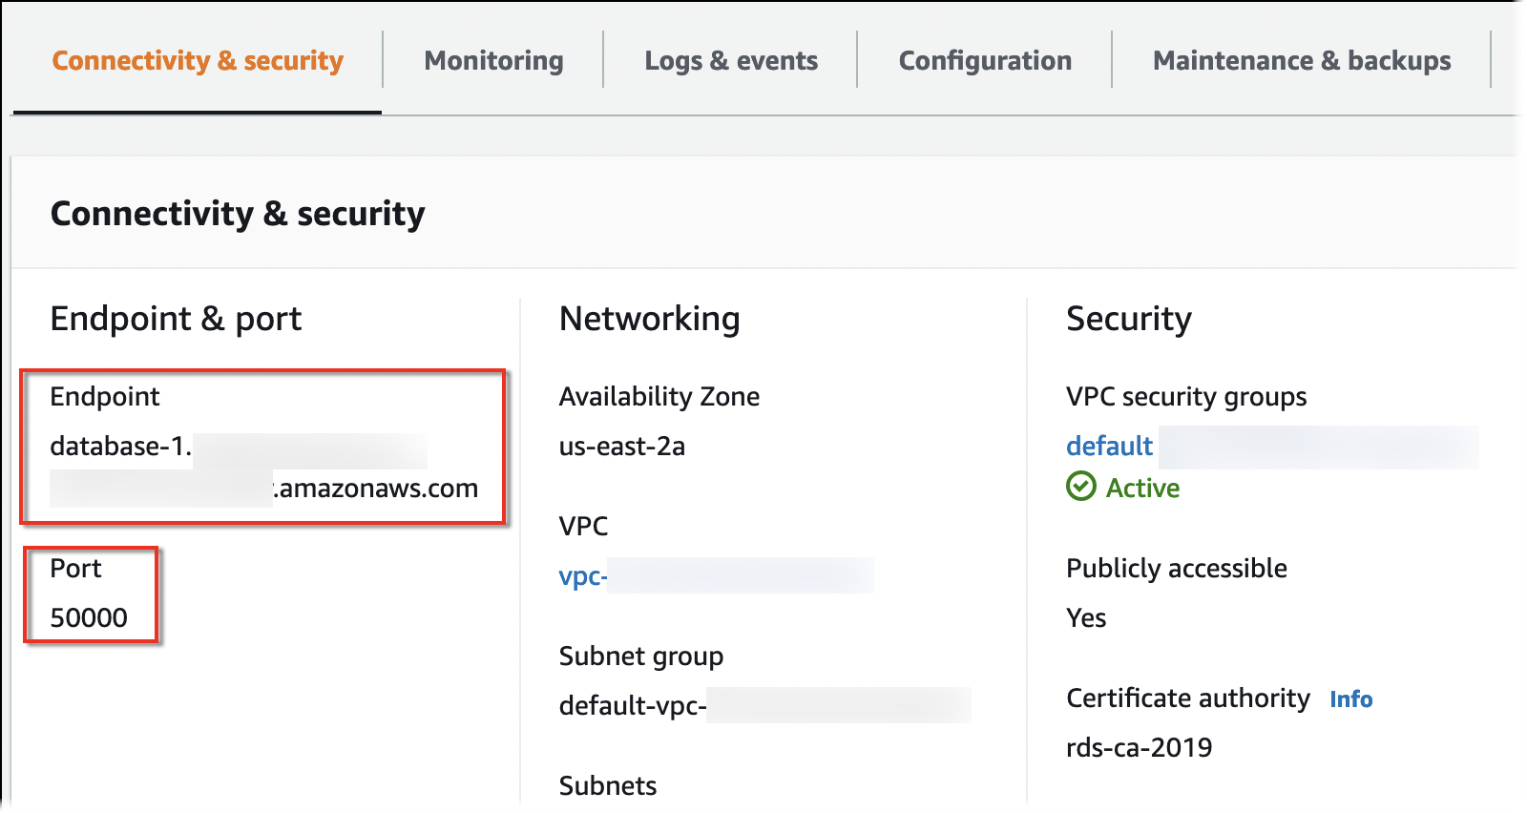The width and height of the screenshot is (1527, 813).
Task: Click the Connectivity & security panel heading
Action: pyautogui.click(x=238, y=214)
